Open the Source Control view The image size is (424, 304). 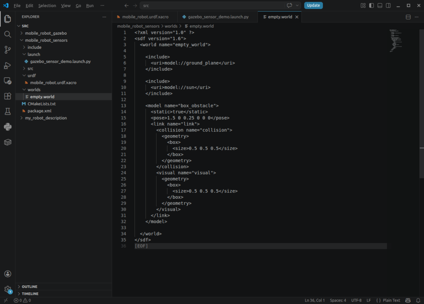coord(7,50)
